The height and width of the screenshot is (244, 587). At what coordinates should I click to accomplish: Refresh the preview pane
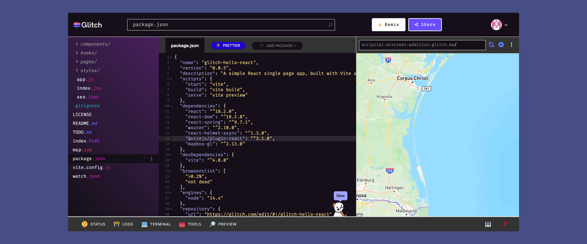point(491,45)
